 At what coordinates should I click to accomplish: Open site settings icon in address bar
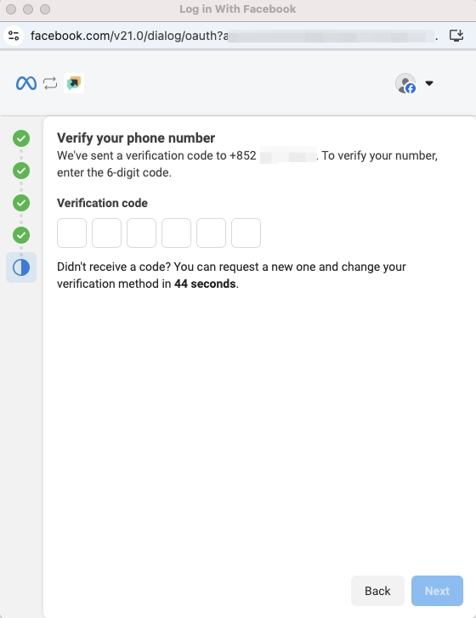(14, 36)
